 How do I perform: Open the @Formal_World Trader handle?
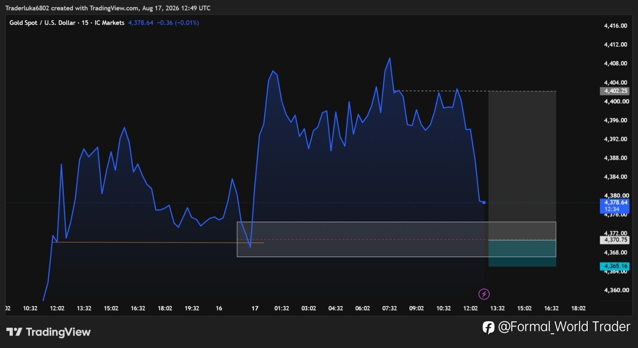pyautogui.click(x=564, y=327)
